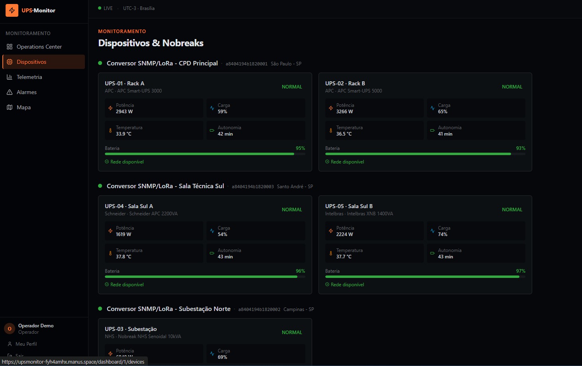The height and width of the screenshot is (366, 582).
Task: Click the Temperatura thermometer icon in UPS-04 card
Action: tap(110, 253)
